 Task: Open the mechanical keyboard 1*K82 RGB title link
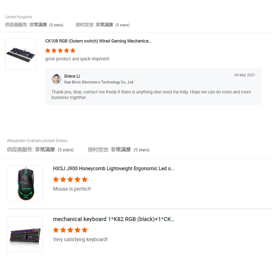pyautogui.click(x=114, y=219)
